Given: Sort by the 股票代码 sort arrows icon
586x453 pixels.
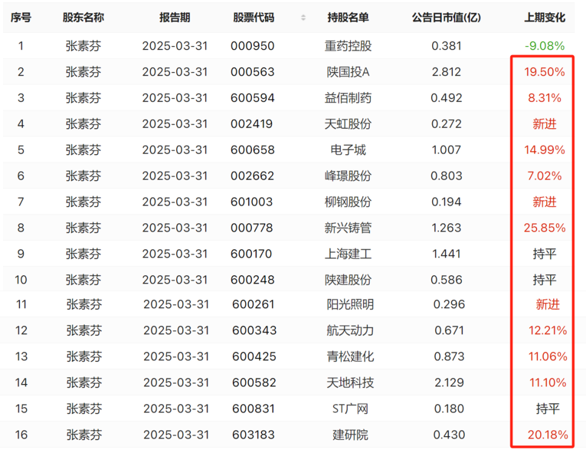Looking at the screenshot, I should pos(303,18).
